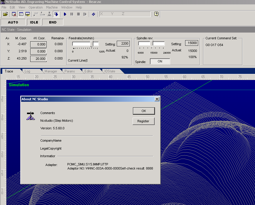Switch to the Editor tab
The height and width of the screenshot is (205, 255).
(89, 71)
